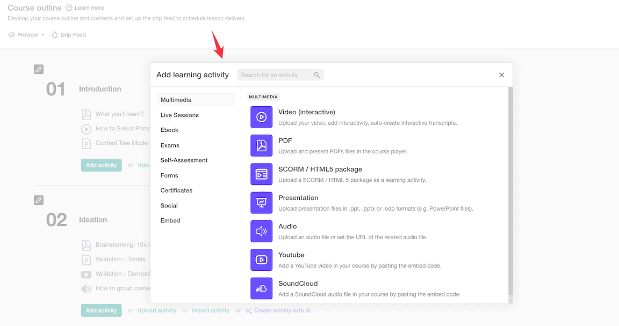Screen dimensions: 619x326
Task: Open the Embed category
Action: 170,220
